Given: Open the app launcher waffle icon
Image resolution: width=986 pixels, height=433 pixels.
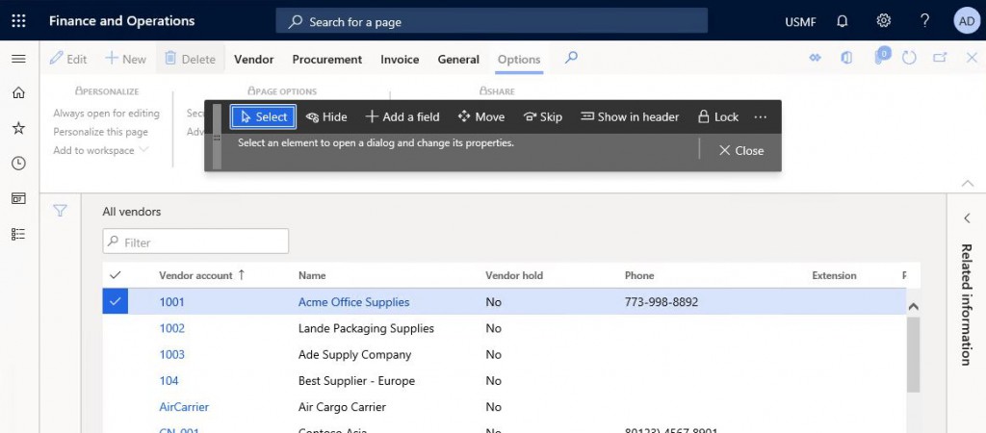Looking at the screenshot, I should (19, 21).
